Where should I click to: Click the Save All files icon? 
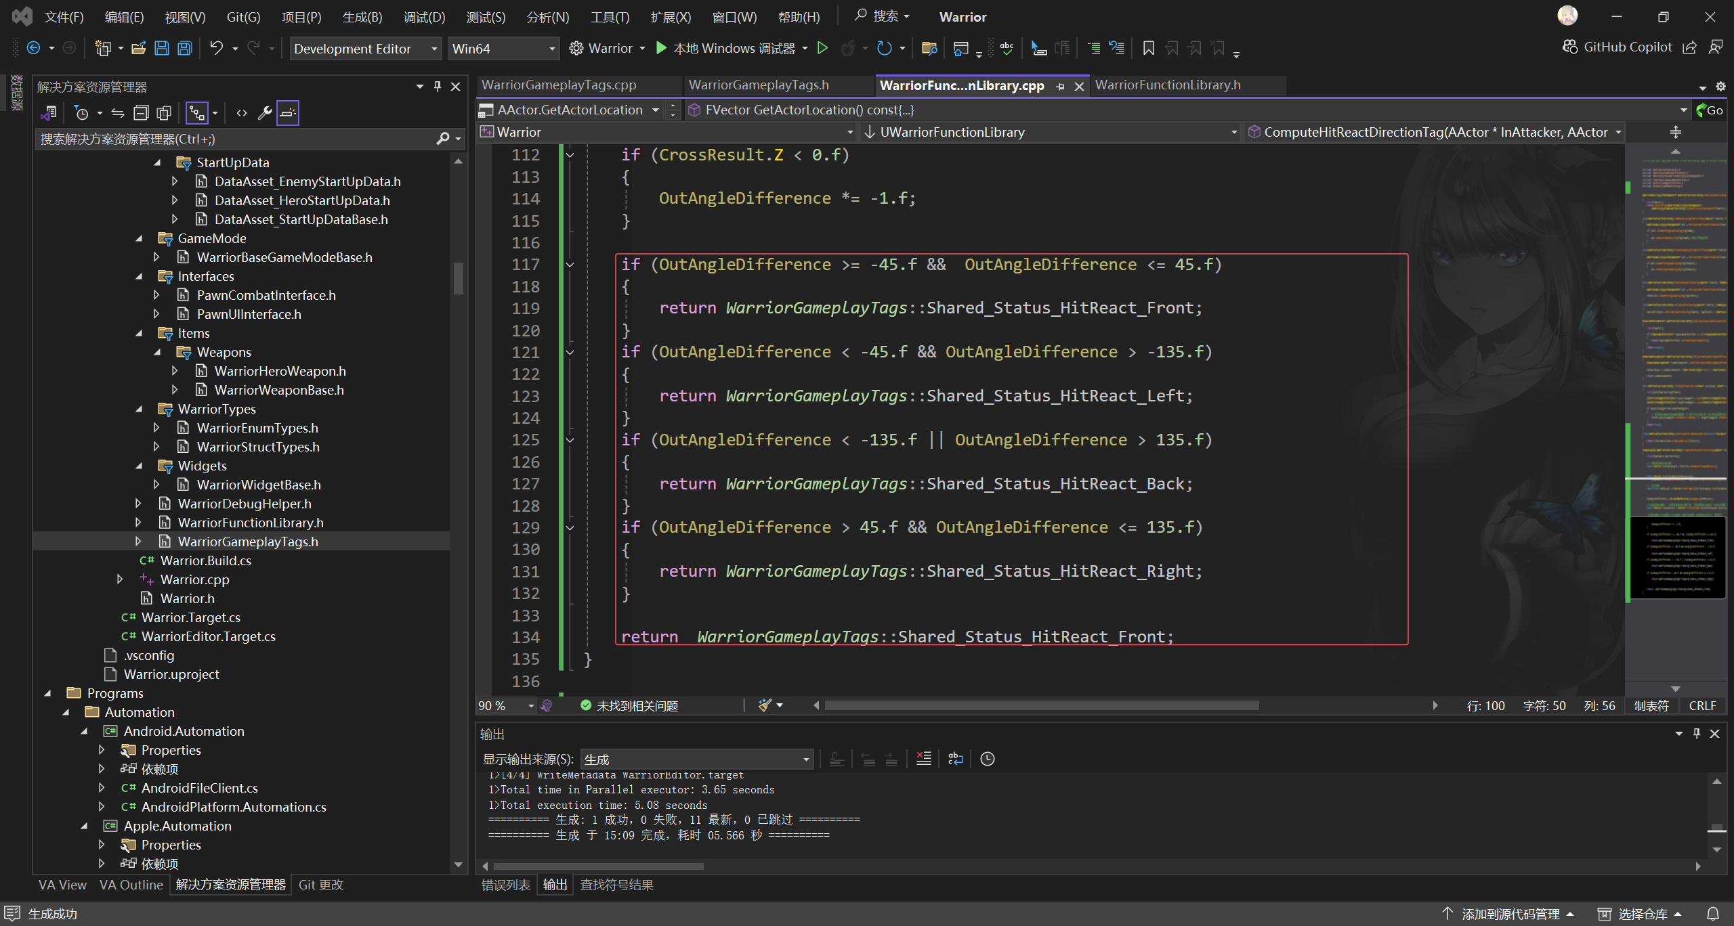click(184, 48)
